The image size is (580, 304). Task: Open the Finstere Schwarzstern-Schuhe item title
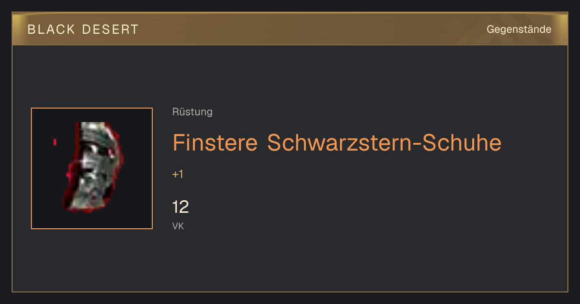click(x=337, y=142)
